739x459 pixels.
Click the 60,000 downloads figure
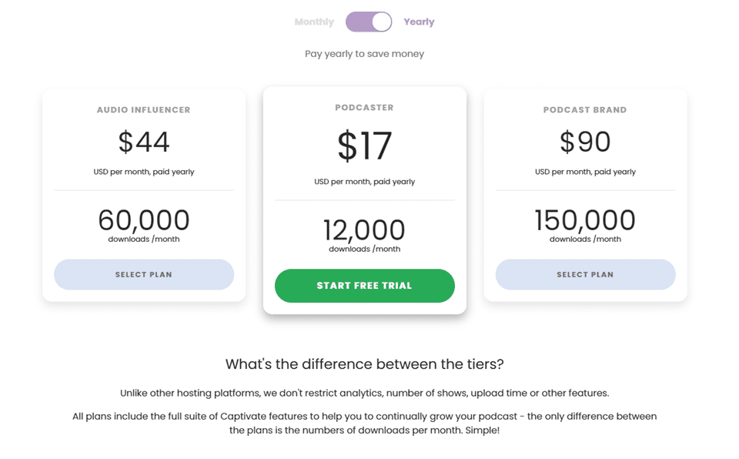tap(143, 219)
